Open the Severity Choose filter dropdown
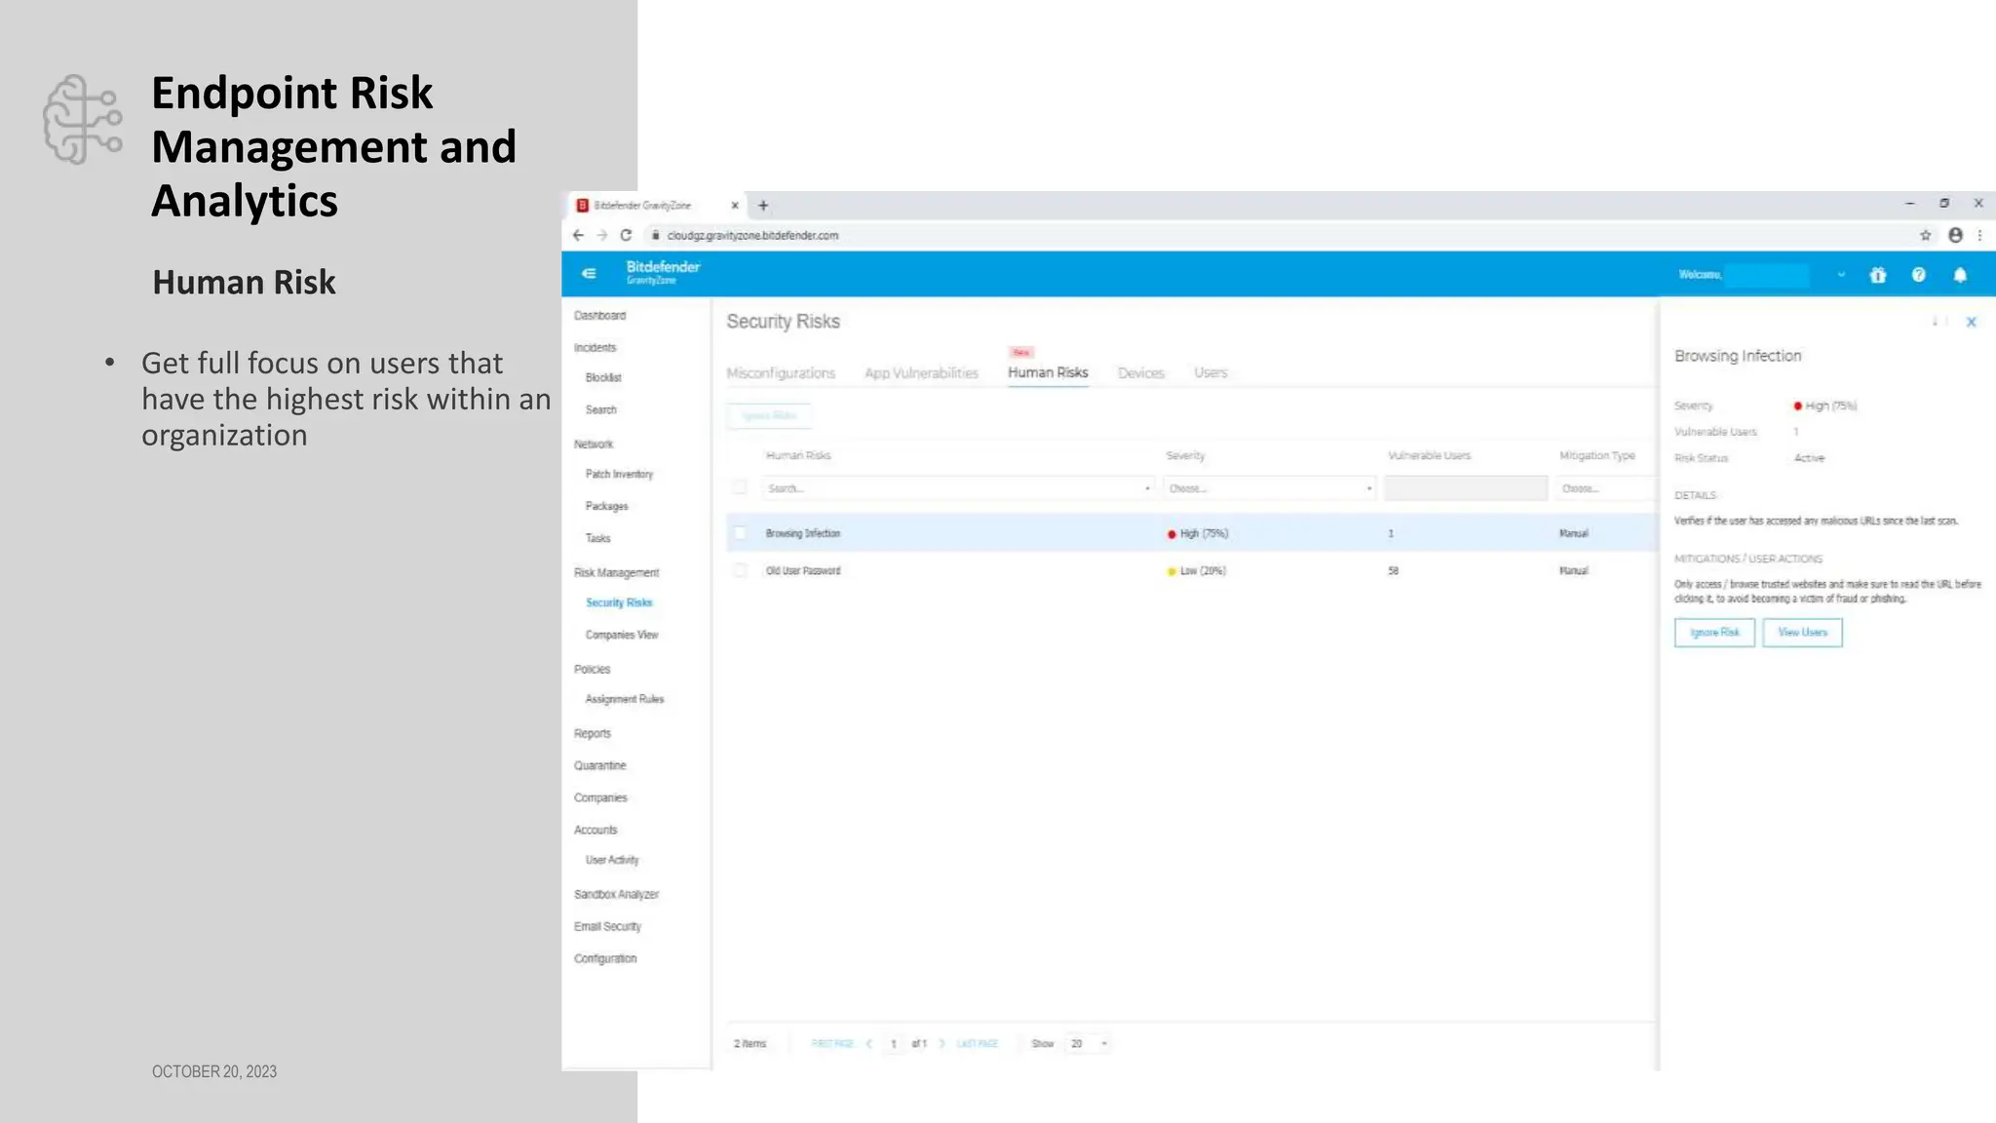The image size is (1996, 1123). tap(1269, 488)
